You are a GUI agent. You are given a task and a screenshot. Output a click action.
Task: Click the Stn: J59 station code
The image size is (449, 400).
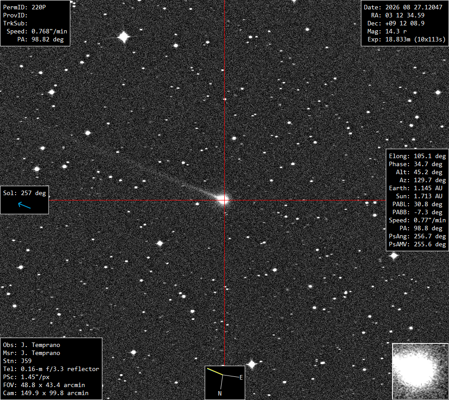[17, 361]
